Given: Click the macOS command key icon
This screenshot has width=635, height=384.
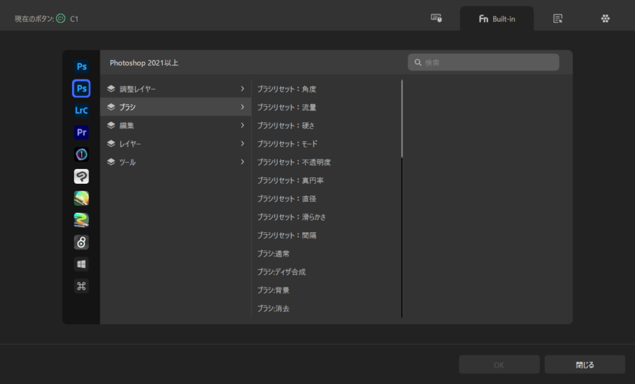Looking at the screenshot, I should coord(81,286).
